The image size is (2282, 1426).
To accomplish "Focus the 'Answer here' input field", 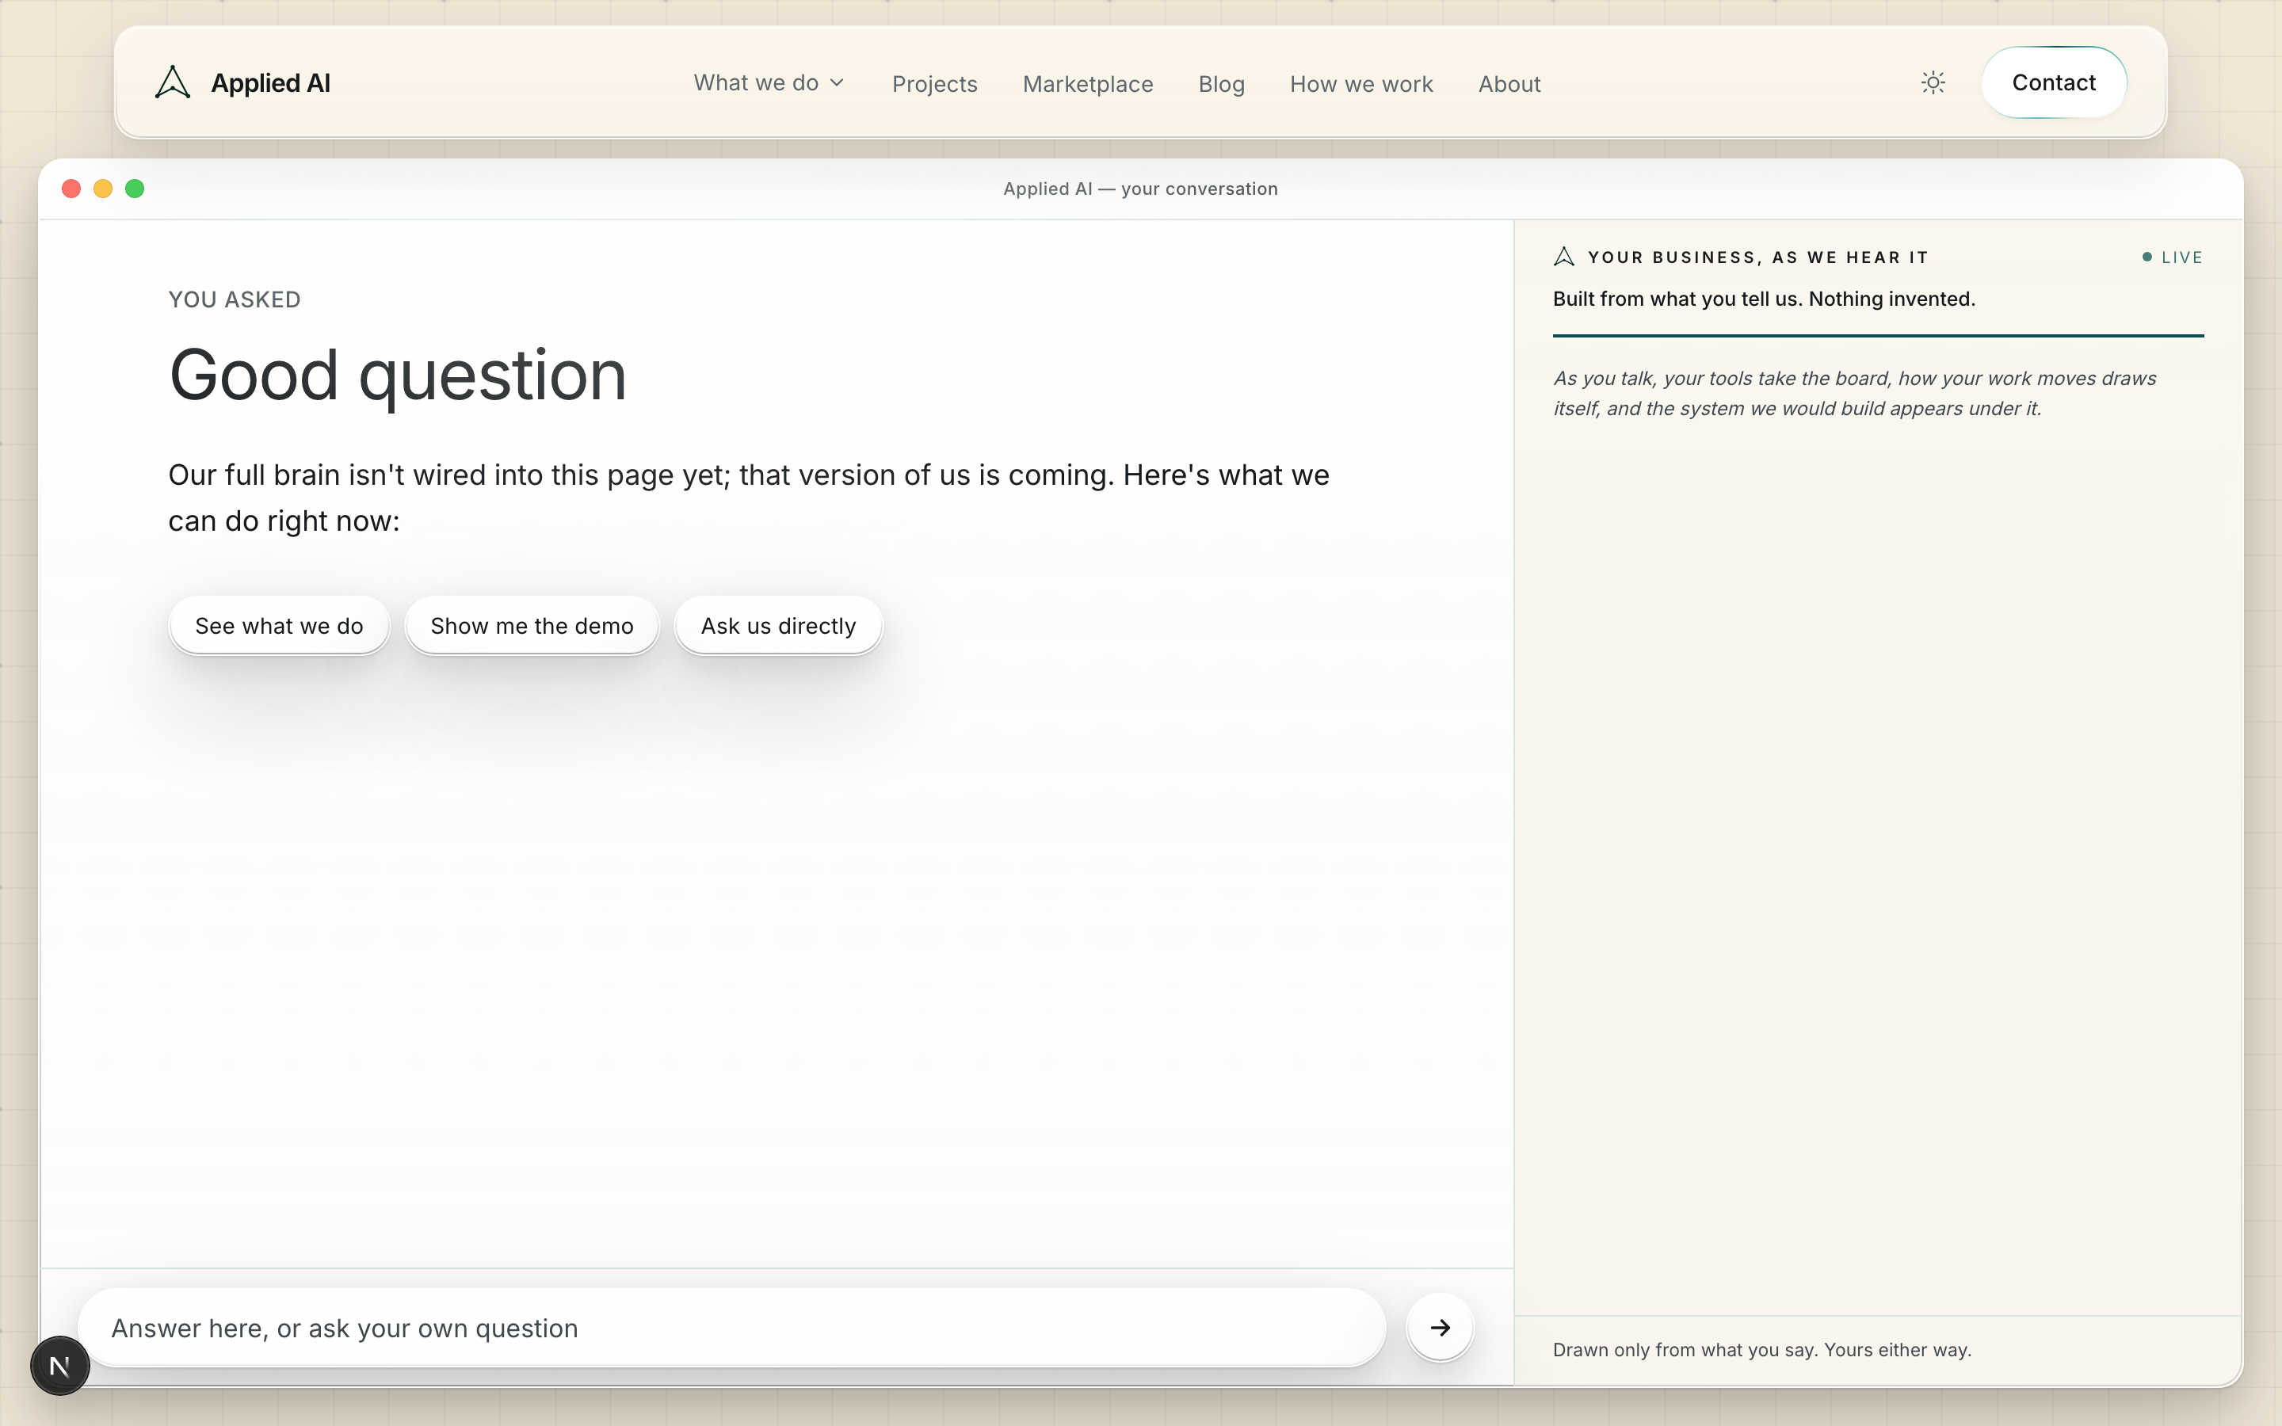I will pos(732,1327).
